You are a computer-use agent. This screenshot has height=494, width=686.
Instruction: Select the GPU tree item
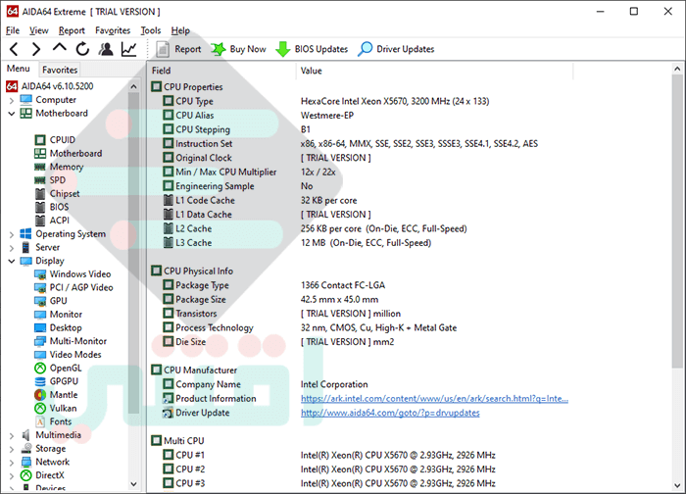click(x=51, y=301)
